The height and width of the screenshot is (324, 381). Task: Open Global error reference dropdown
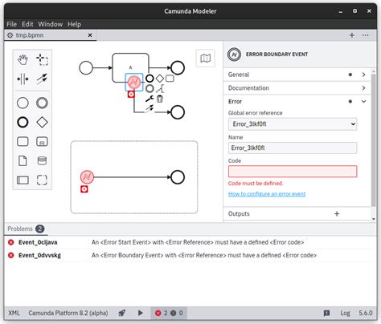pyautogui.click(x=293, y=124)
